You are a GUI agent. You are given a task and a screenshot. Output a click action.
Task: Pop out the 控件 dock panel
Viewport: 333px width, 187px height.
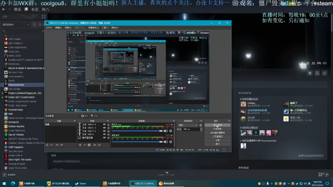[x=229, y=121]
